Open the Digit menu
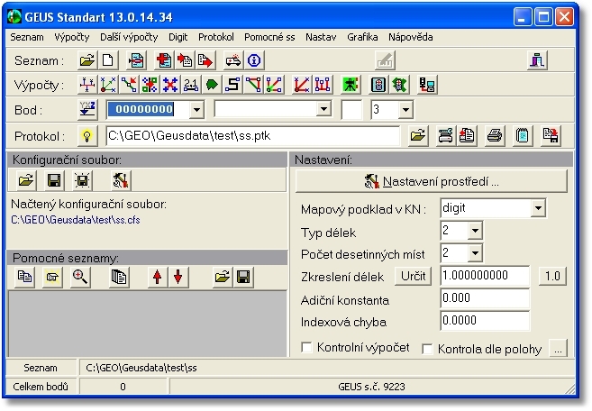 click(x=178, y=37)
